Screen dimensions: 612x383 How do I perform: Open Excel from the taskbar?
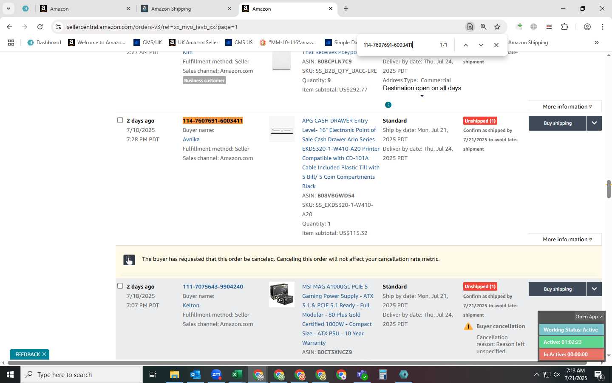237,374
